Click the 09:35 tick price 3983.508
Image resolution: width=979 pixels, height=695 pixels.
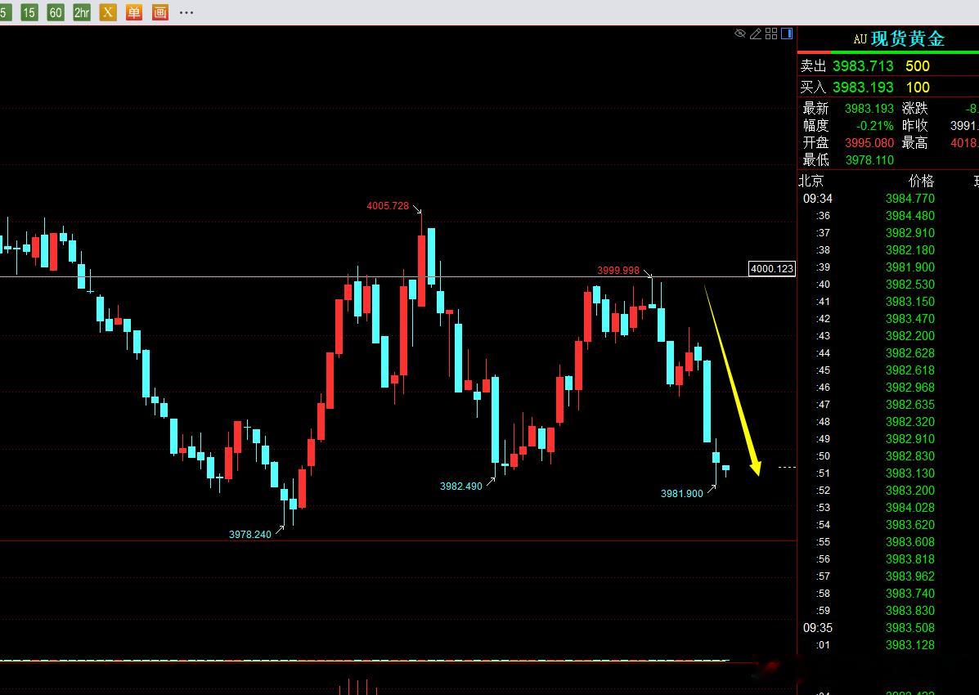pos(909,628)
